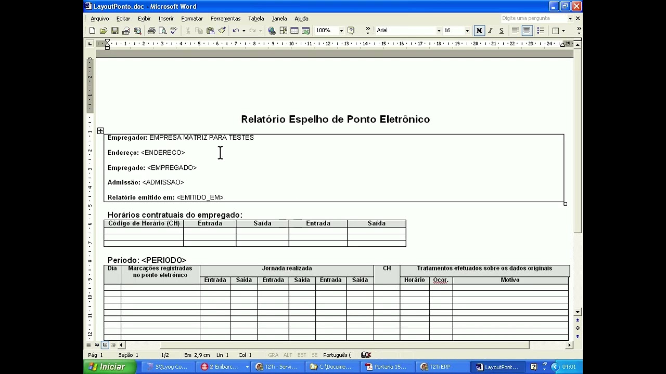
Task: Toggle underline (S) formatting
Action: [502, 31]
